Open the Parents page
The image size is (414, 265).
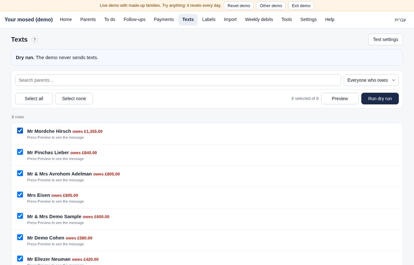click(88, 20)
